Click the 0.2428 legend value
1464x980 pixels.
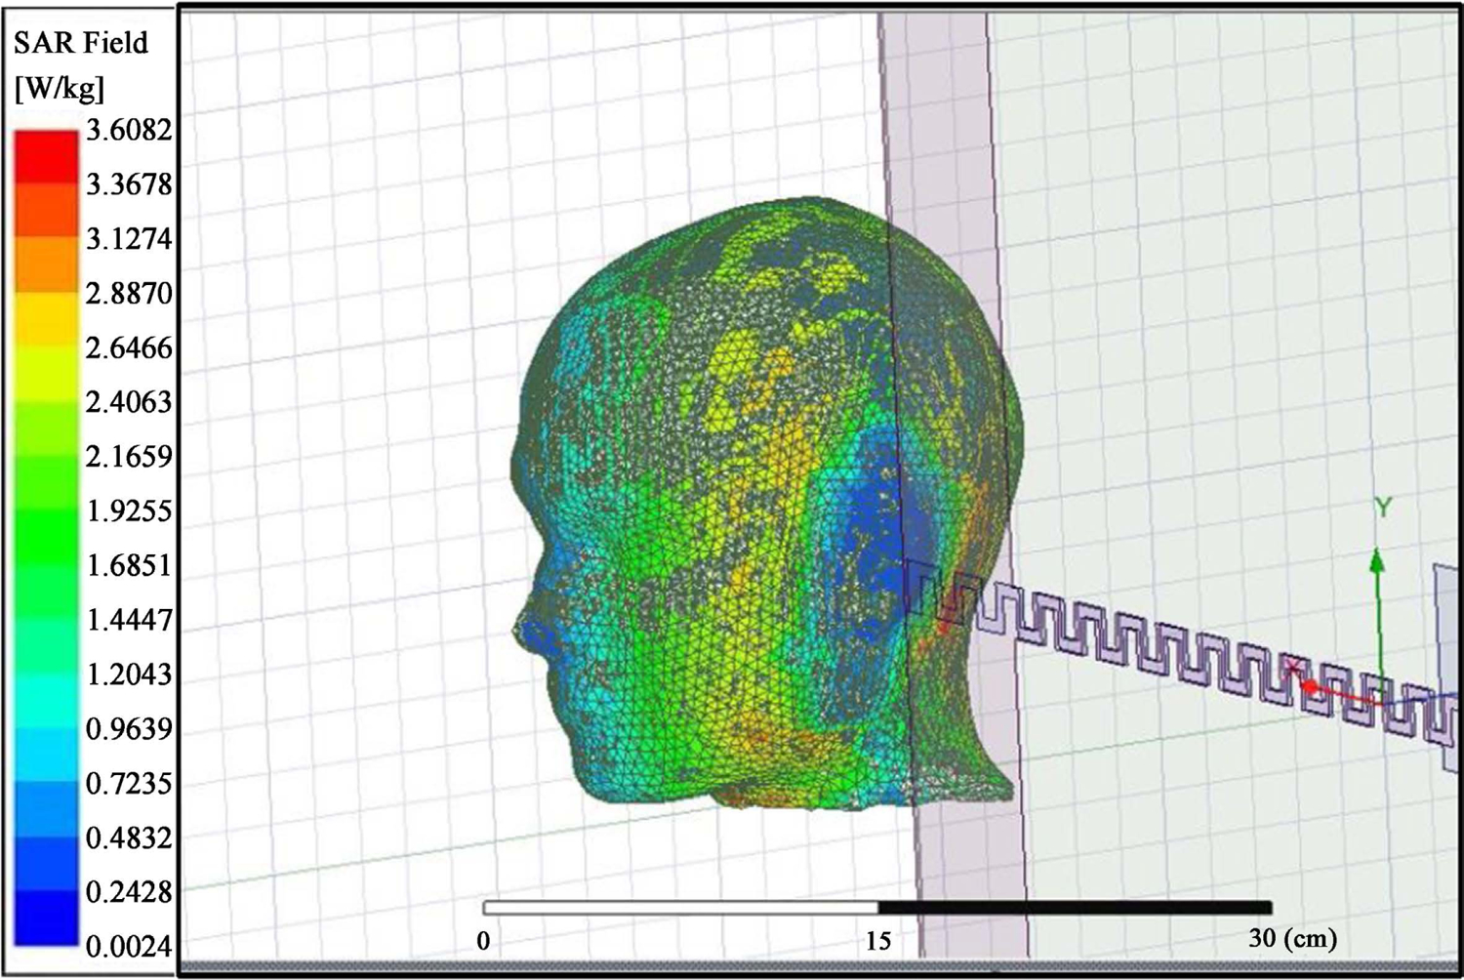coord(129,892)
